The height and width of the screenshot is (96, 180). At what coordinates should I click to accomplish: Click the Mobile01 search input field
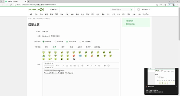point(120,9)
